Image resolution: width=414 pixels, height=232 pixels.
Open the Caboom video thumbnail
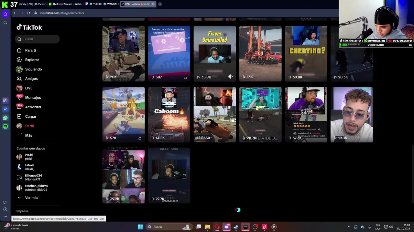(169, 114)
